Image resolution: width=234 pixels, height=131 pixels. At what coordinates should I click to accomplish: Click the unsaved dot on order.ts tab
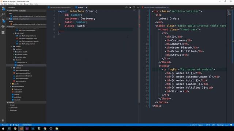tap(87, 7)
